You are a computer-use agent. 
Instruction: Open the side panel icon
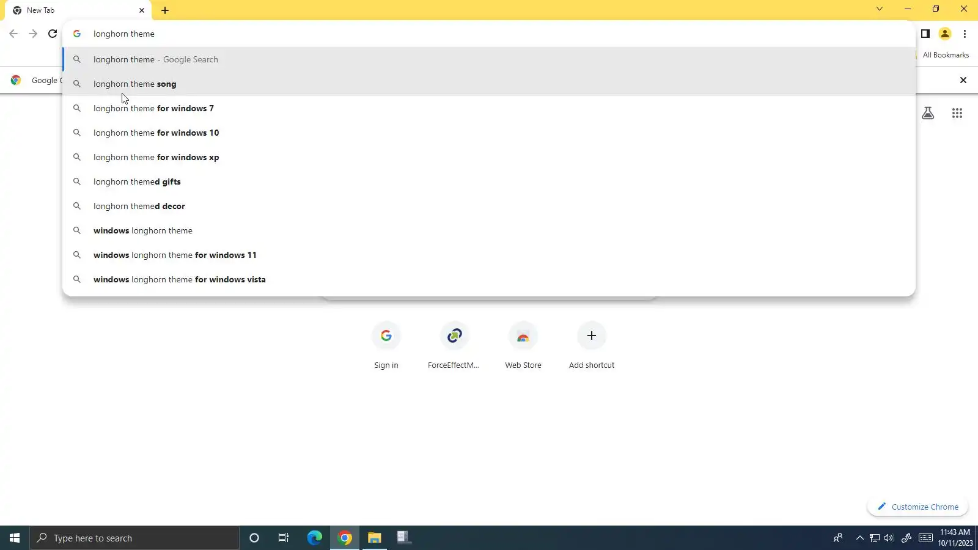925,34
